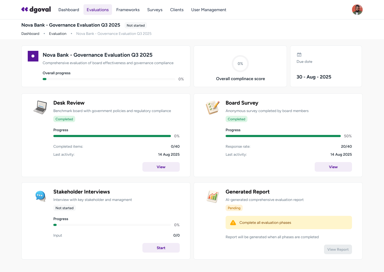Click the purple evaluation square icon
Viewport: 384px width, 272px height.
coord(33,56)
